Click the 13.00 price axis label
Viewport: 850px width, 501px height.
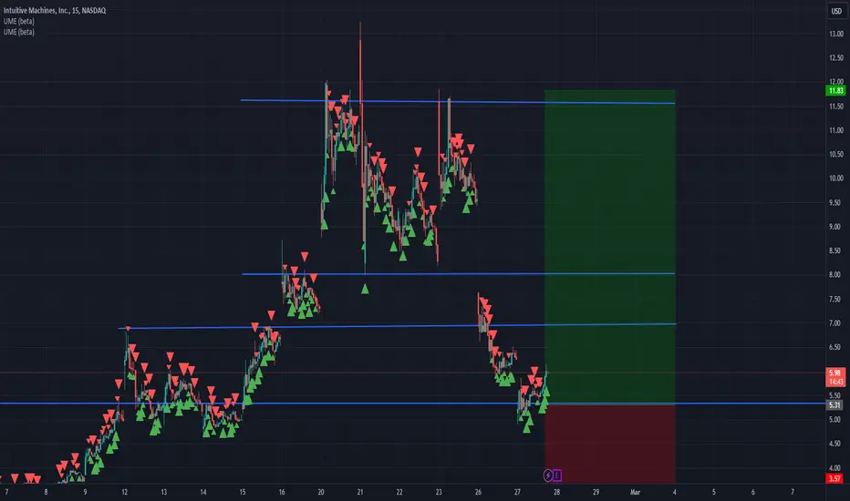836,34
